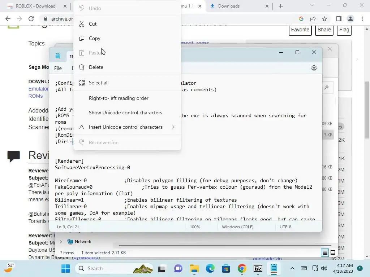Expand Insert Unicode control characters submenu
This screenshot has width=370, height=277.
127,127
